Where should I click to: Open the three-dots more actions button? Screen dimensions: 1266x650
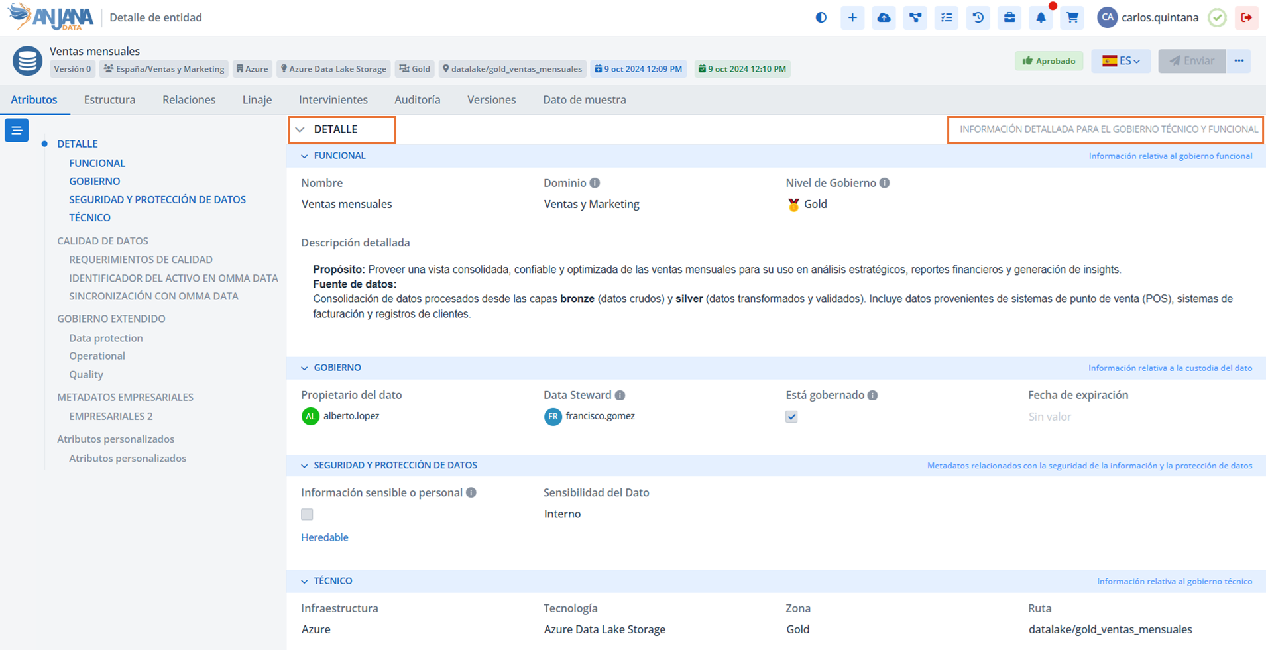1239,61
